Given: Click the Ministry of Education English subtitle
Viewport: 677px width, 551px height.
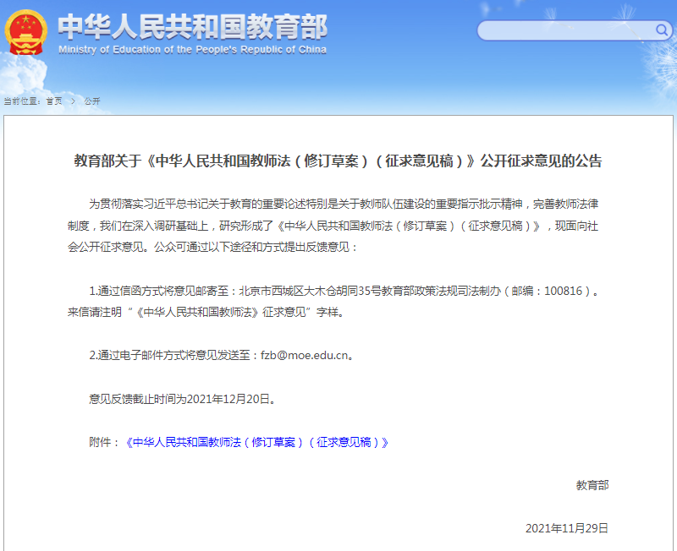Looking at the screenshot, I should coord(193,50).
